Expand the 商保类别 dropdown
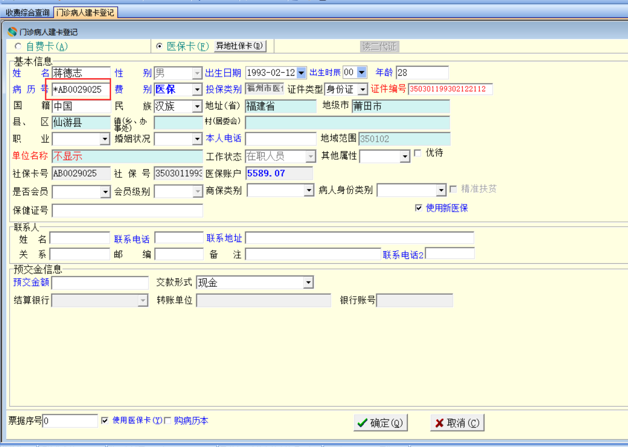Screen dimensions: 628x447 (309, 190)
